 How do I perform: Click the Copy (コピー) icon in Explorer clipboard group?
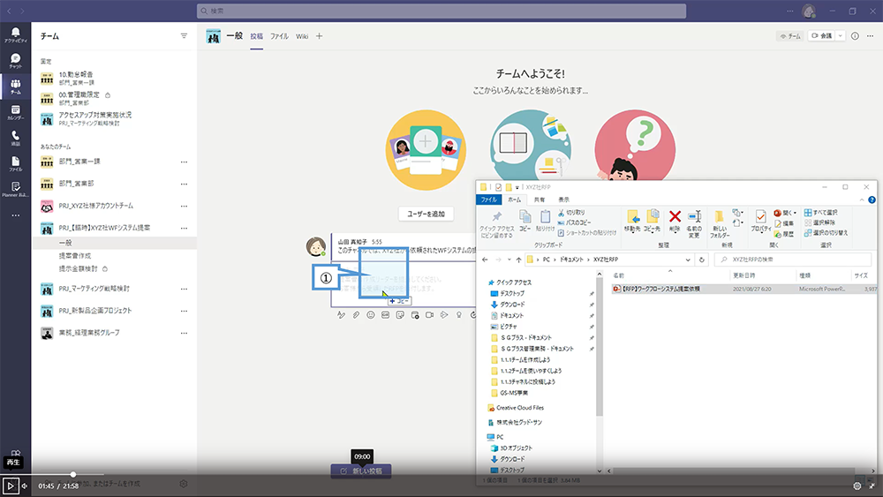tap(525, 221)
